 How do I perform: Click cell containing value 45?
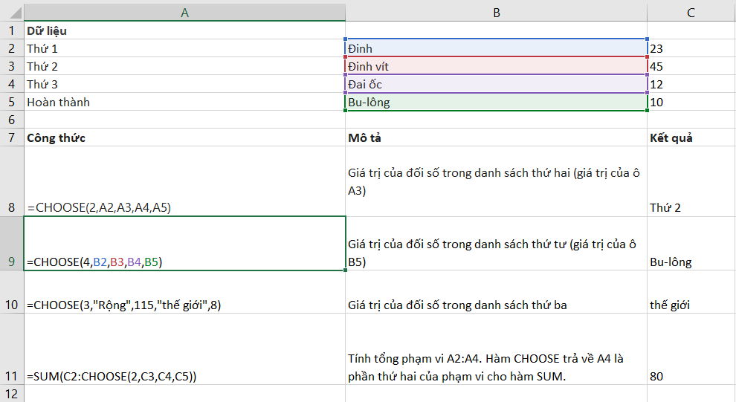click(x=691, y=66)
